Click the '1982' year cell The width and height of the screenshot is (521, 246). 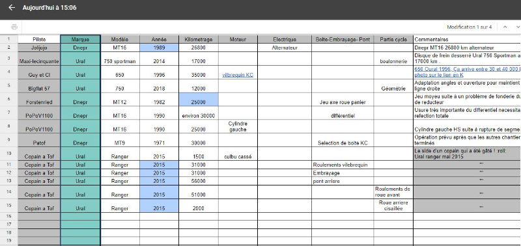(x=159, y=100)
